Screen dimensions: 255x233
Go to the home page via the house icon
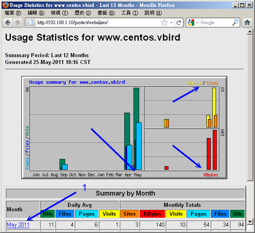point(247,23)
